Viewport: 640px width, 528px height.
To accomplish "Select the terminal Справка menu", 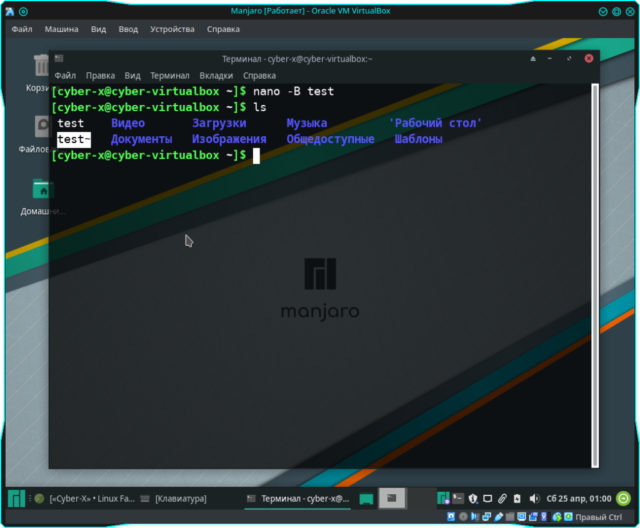I will [x=259, y=76].
